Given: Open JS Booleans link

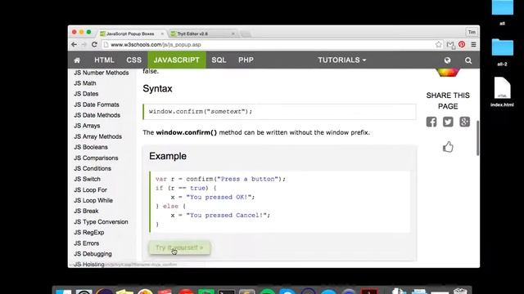Looking at the screenshot, I should coord(91,147).
